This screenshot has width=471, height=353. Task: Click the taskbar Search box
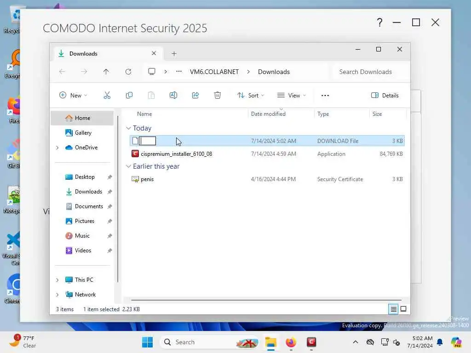[209, 342]
